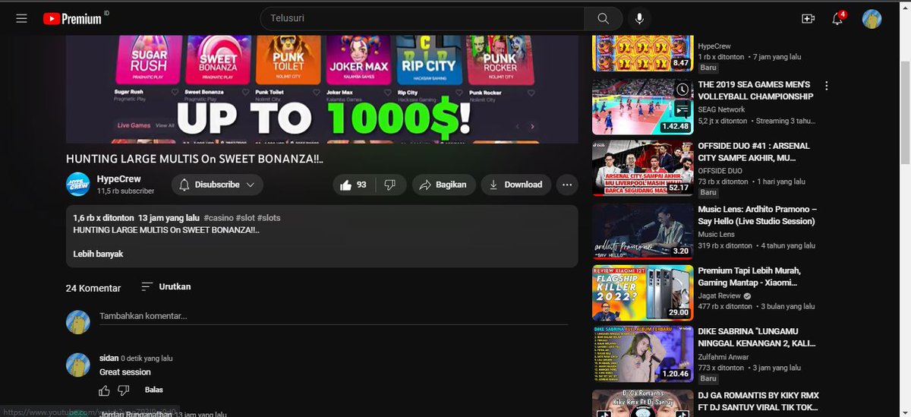Dislike sidan's Great session comment
Image resolution: width=911 pixels, height=417 pixels.
(123, 390)
